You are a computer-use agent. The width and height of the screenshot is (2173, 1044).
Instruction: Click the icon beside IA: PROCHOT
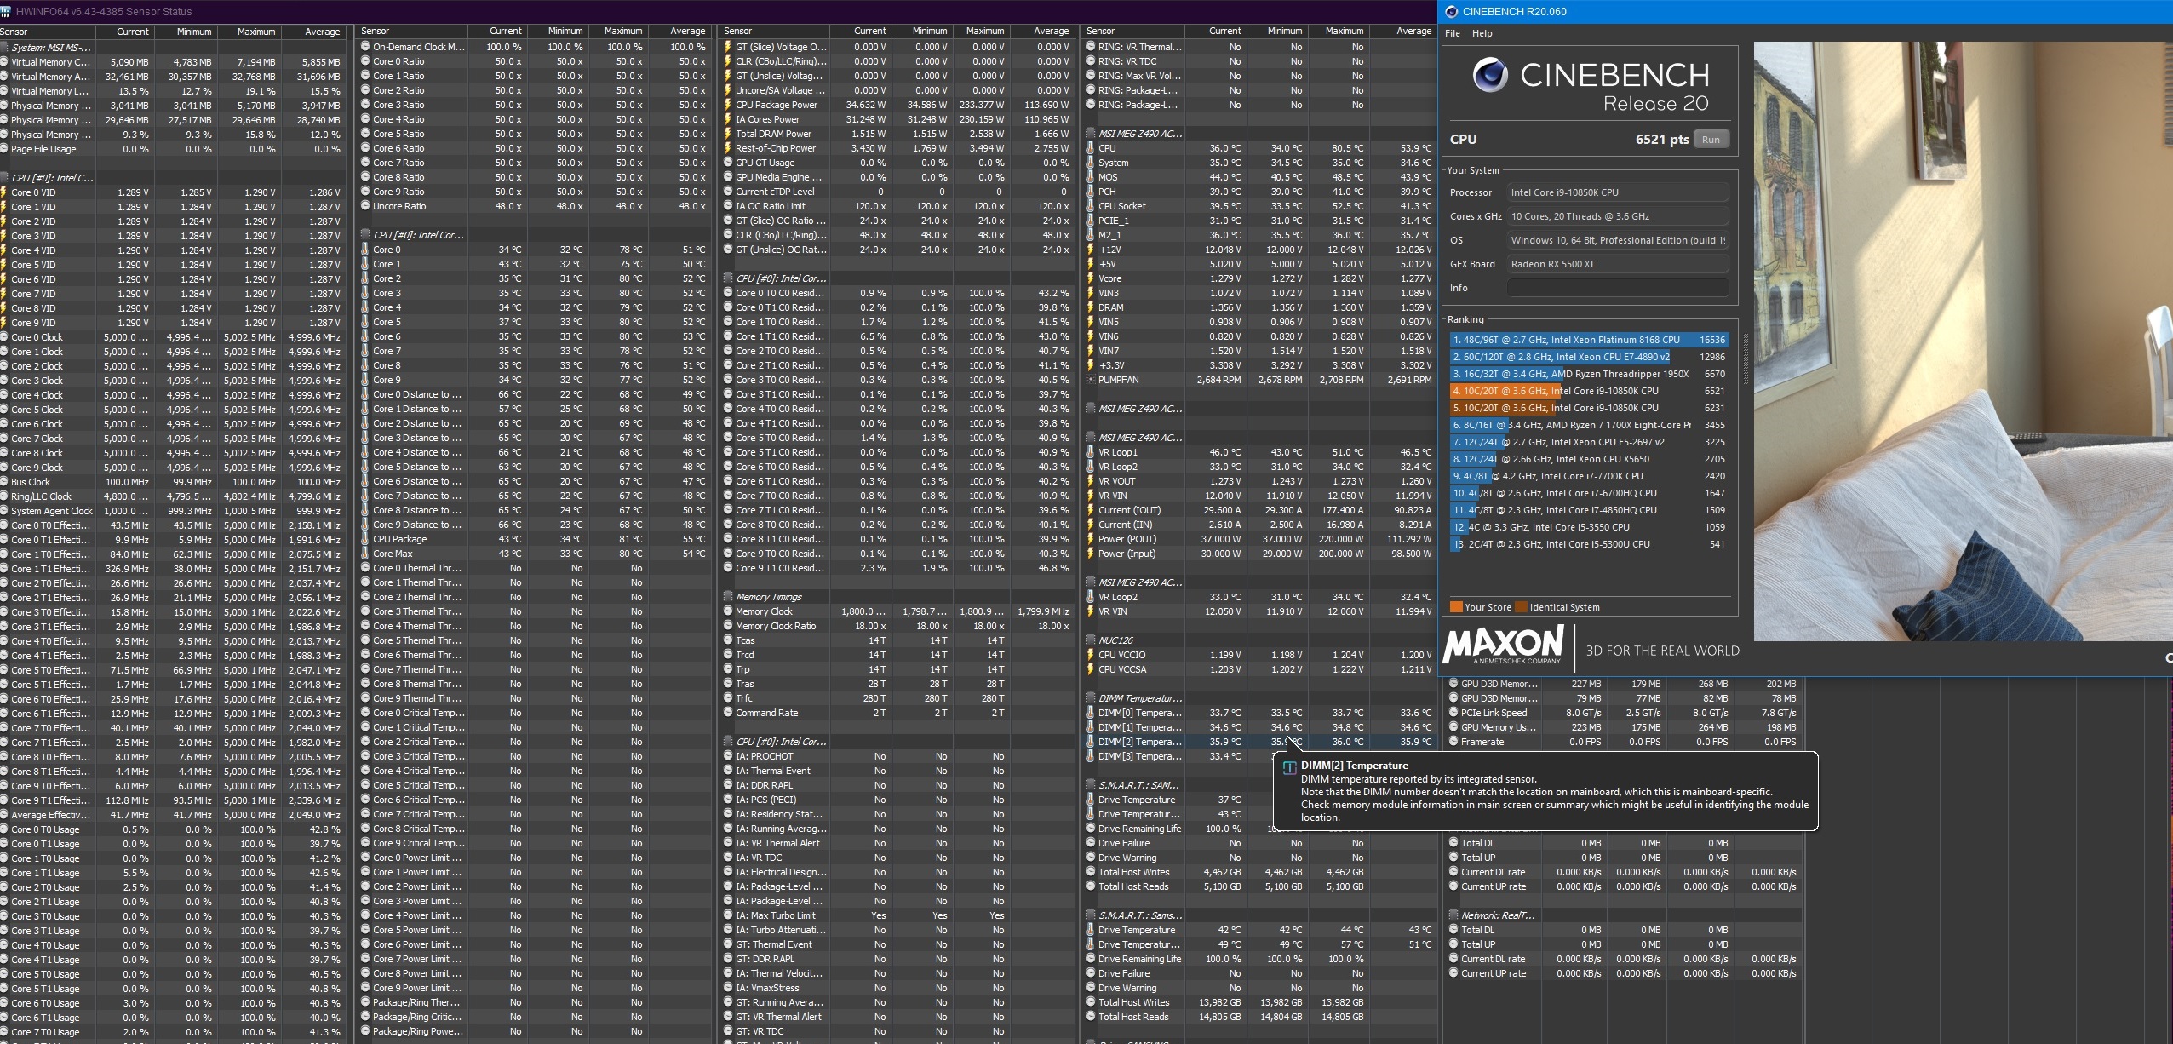728,756
